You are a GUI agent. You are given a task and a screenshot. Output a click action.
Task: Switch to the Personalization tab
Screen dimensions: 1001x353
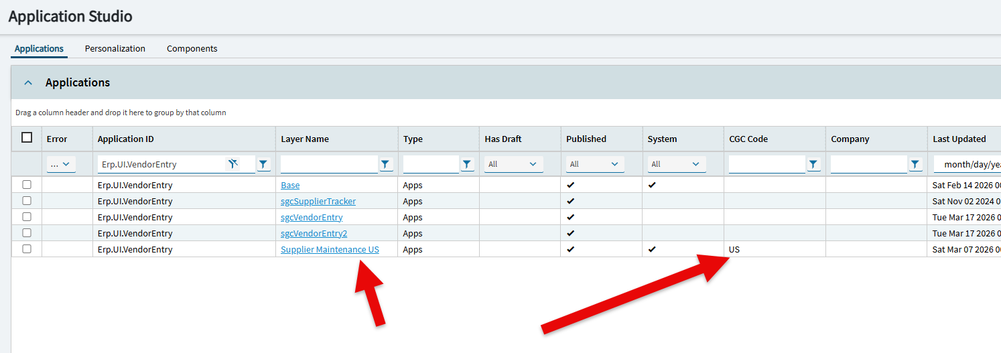[x=115, y=48]
